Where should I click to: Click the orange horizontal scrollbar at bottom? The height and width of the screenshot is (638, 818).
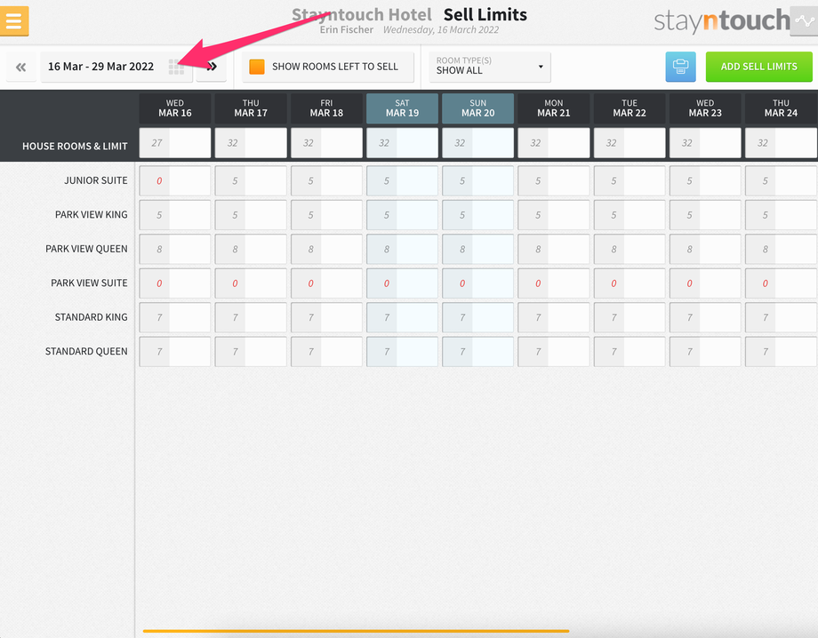pyautogui.click(x=356, y=631)
